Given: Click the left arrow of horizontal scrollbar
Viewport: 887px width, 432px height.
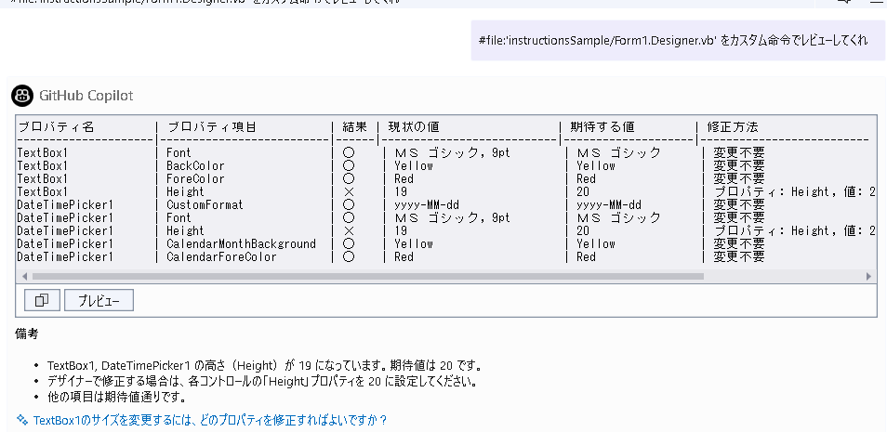Looking at the screenshot, I should coord(24,277).
